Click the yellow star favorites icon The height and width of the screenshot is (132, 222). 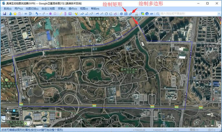click(x=15, y=14)
